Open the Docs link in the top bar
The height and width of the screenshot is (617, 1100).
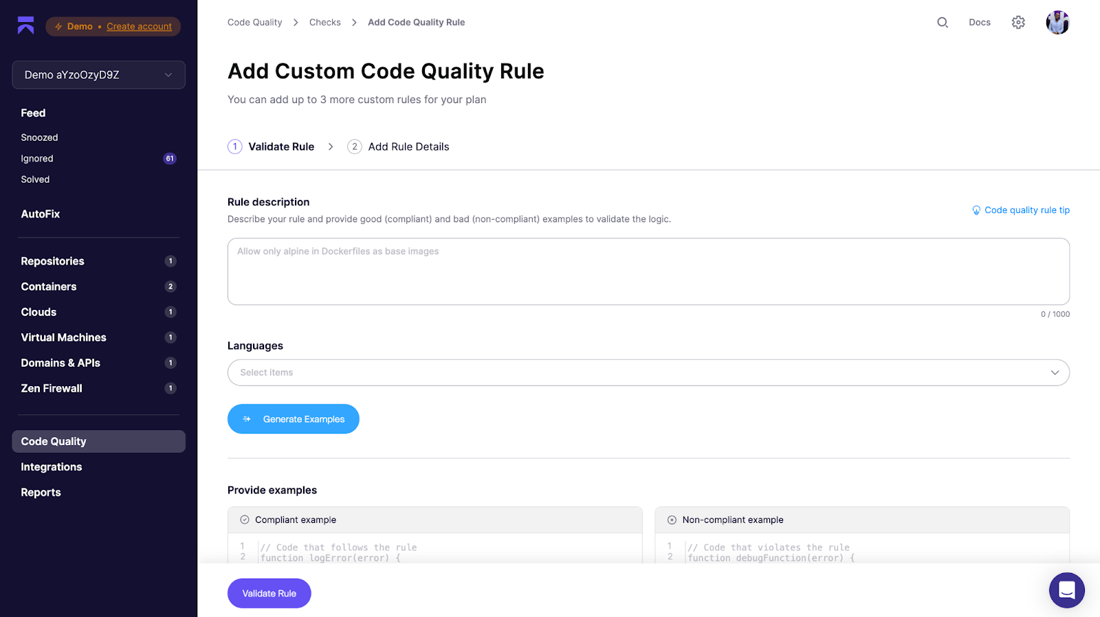click(x=979, y=22)
